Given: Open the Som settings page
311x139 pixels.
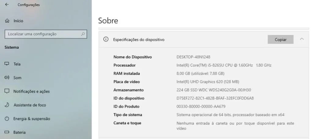Looking at the screenshot, I should [x=17, y=78].
